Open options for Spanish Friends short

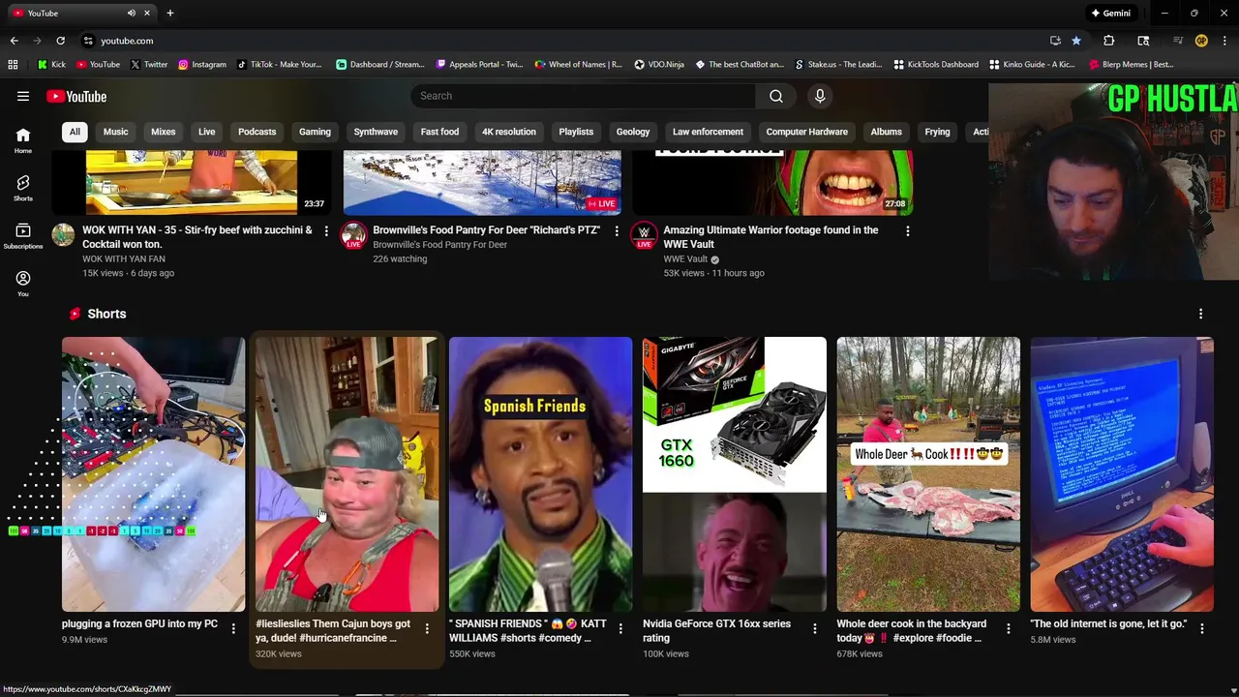(x=620, y=628)
